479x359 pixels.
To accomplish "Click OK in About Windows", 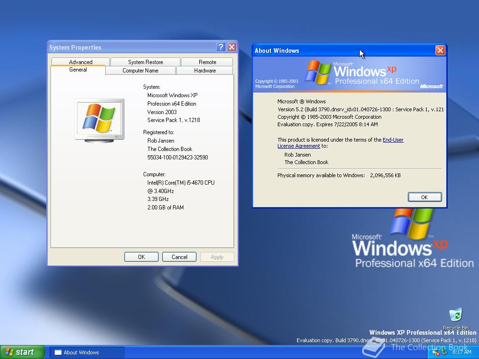I will pyautogui.click(x=425, y=197).
